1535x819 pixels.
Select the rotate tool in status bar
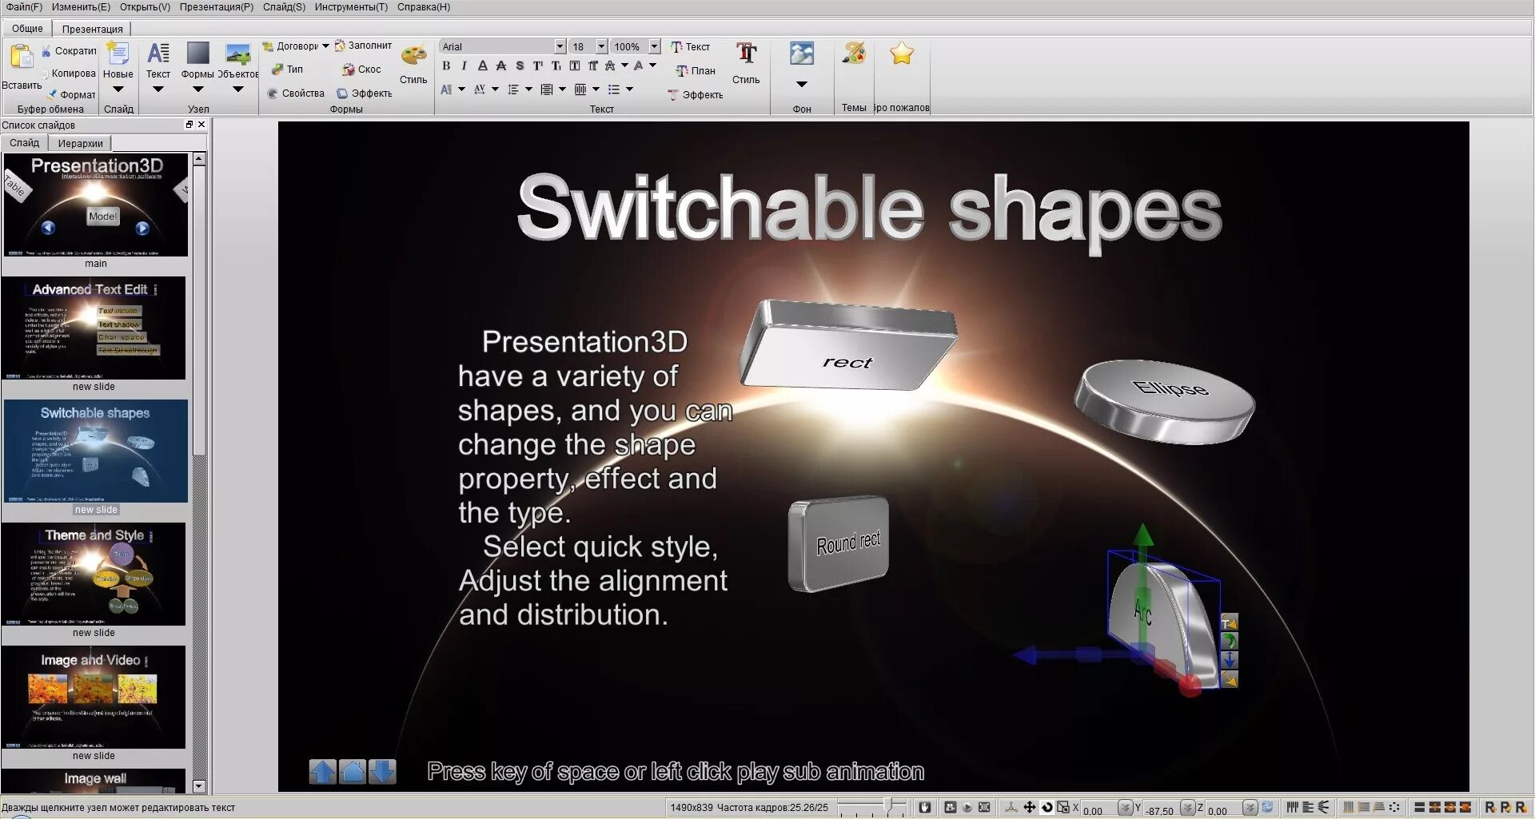pos(1047,808)
